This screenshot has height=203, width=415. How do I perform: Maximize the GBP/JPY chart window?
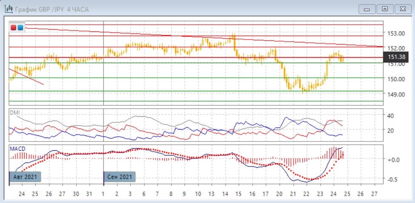[385, 9]
